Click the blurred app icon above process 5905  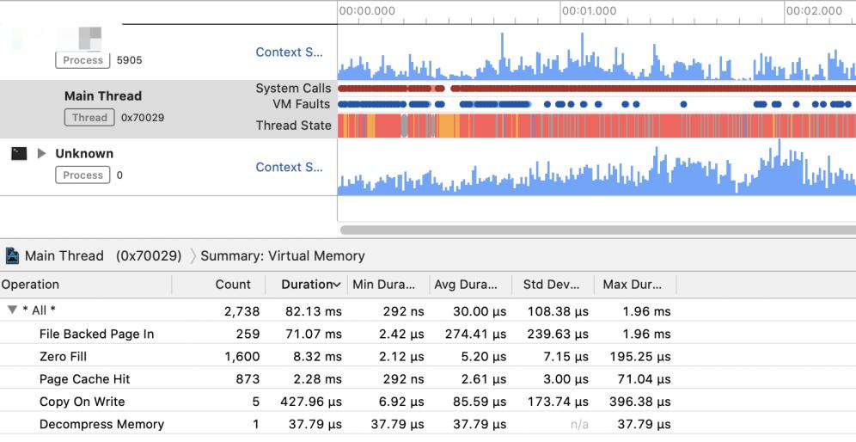[x=90, y=38]
